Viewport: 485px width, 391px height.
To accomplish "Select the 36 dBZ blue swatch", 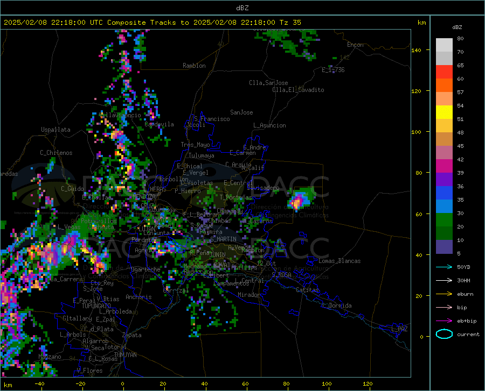I will (x=444, y=193).
